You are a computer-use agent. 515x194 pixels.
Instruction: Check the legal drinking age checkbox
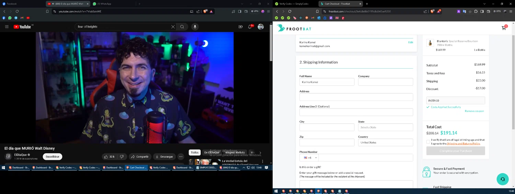click(x=428, y=142)
